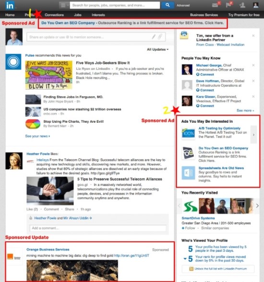This screenshot has width=264, height=282.
Task: Advance ads with the right arrow
Action: pos(253,135)
